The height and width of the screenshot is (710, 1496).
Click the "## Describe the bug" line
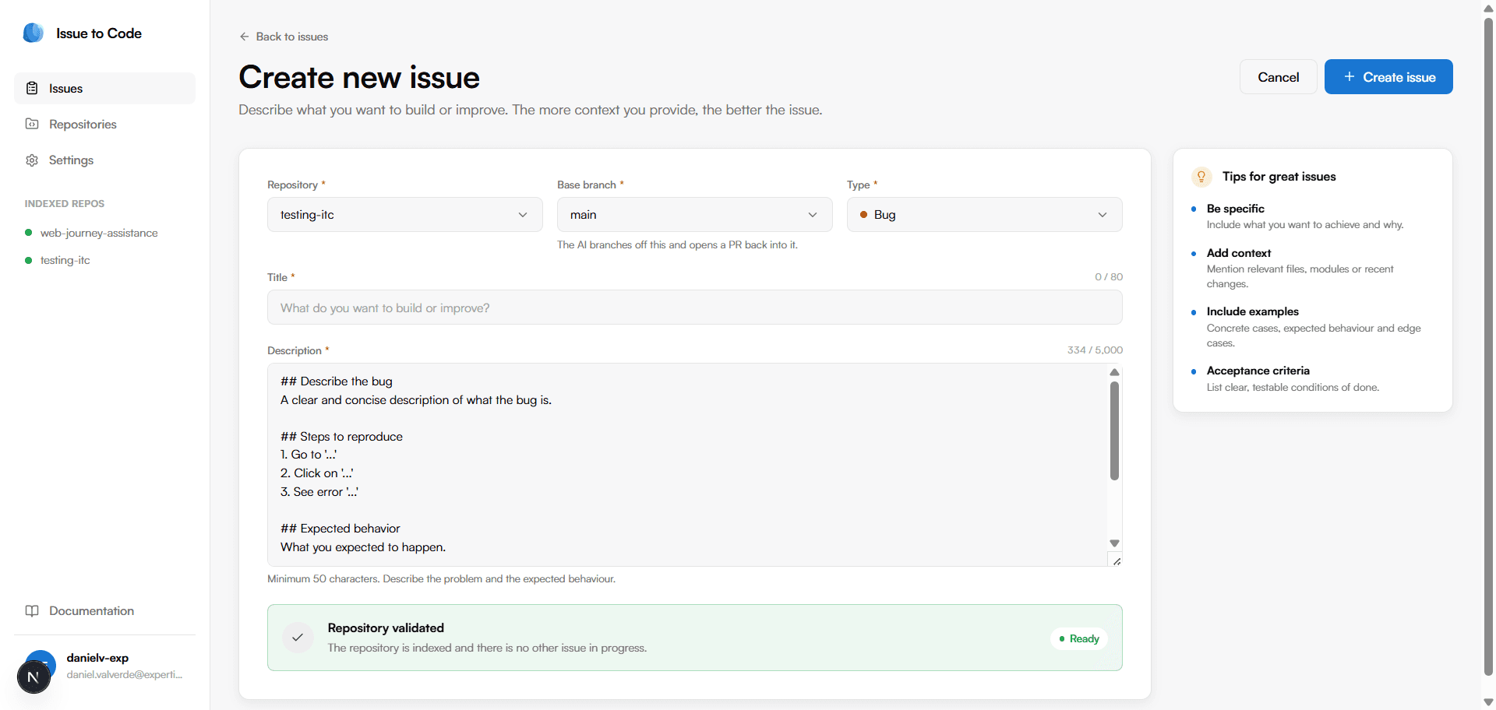point(337,381)
